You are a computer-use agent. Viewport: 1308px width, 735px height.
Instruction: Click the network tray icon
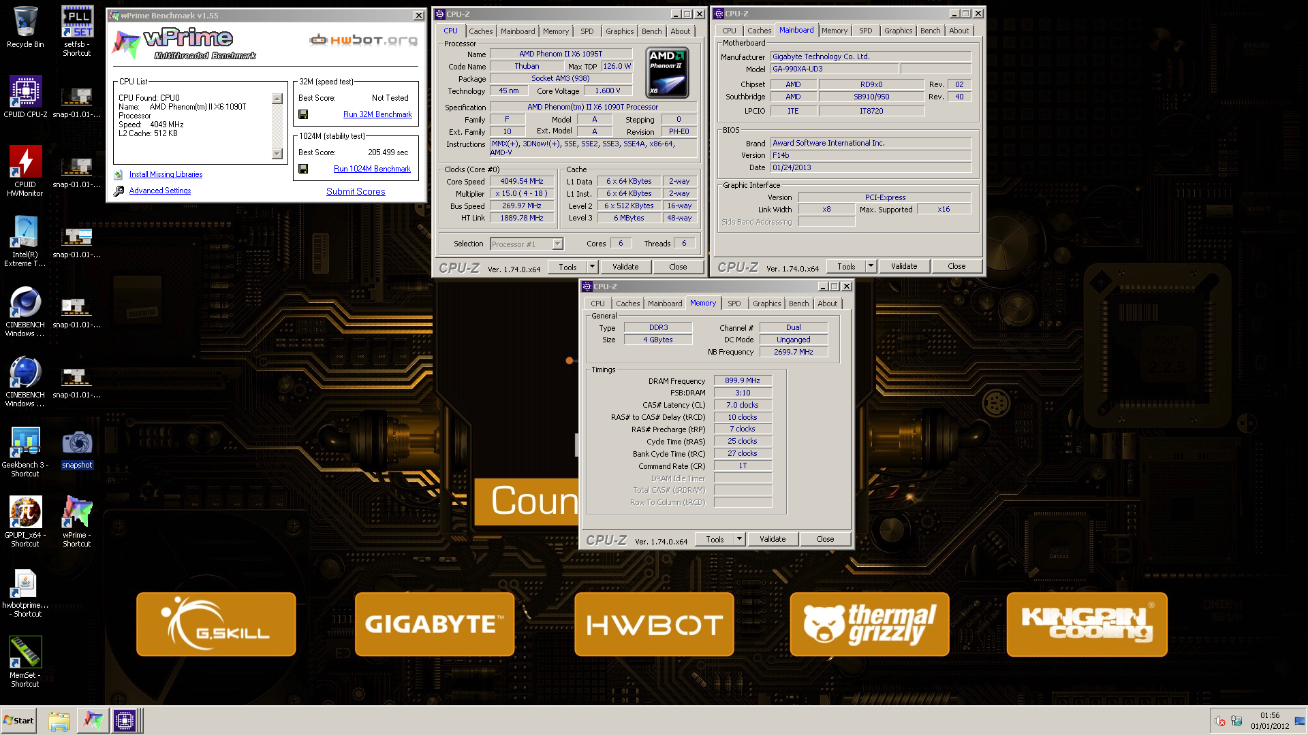click(x=1237, y=721)
